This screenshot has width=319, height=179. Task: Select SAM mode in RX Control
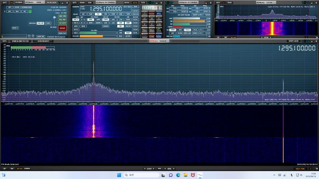pyautogui.click(x=91, y=14)
